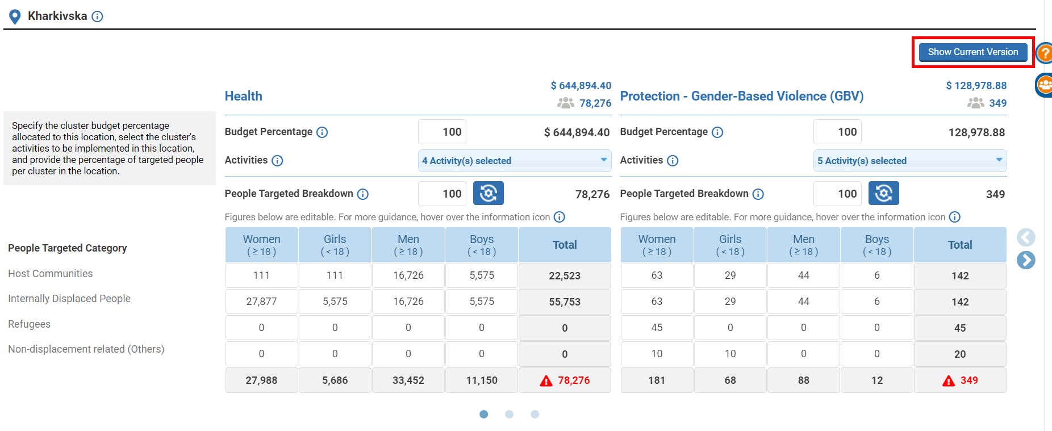Open info icon next to Kharkivska
Viewport: 1052px width, 431px height.
[98, 16]
